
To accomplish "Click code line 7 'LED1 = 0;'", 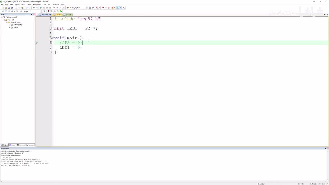I will [x=71, y=48].
